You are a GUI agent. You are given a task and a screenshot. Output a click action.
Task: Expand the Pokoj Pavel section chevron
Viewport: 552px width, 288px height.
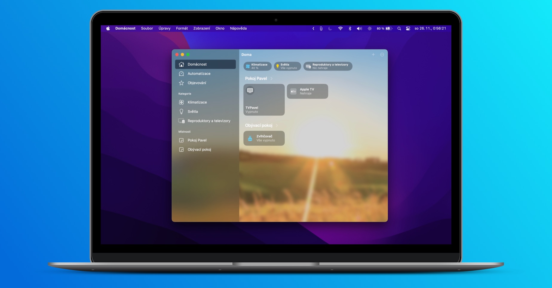272,79
